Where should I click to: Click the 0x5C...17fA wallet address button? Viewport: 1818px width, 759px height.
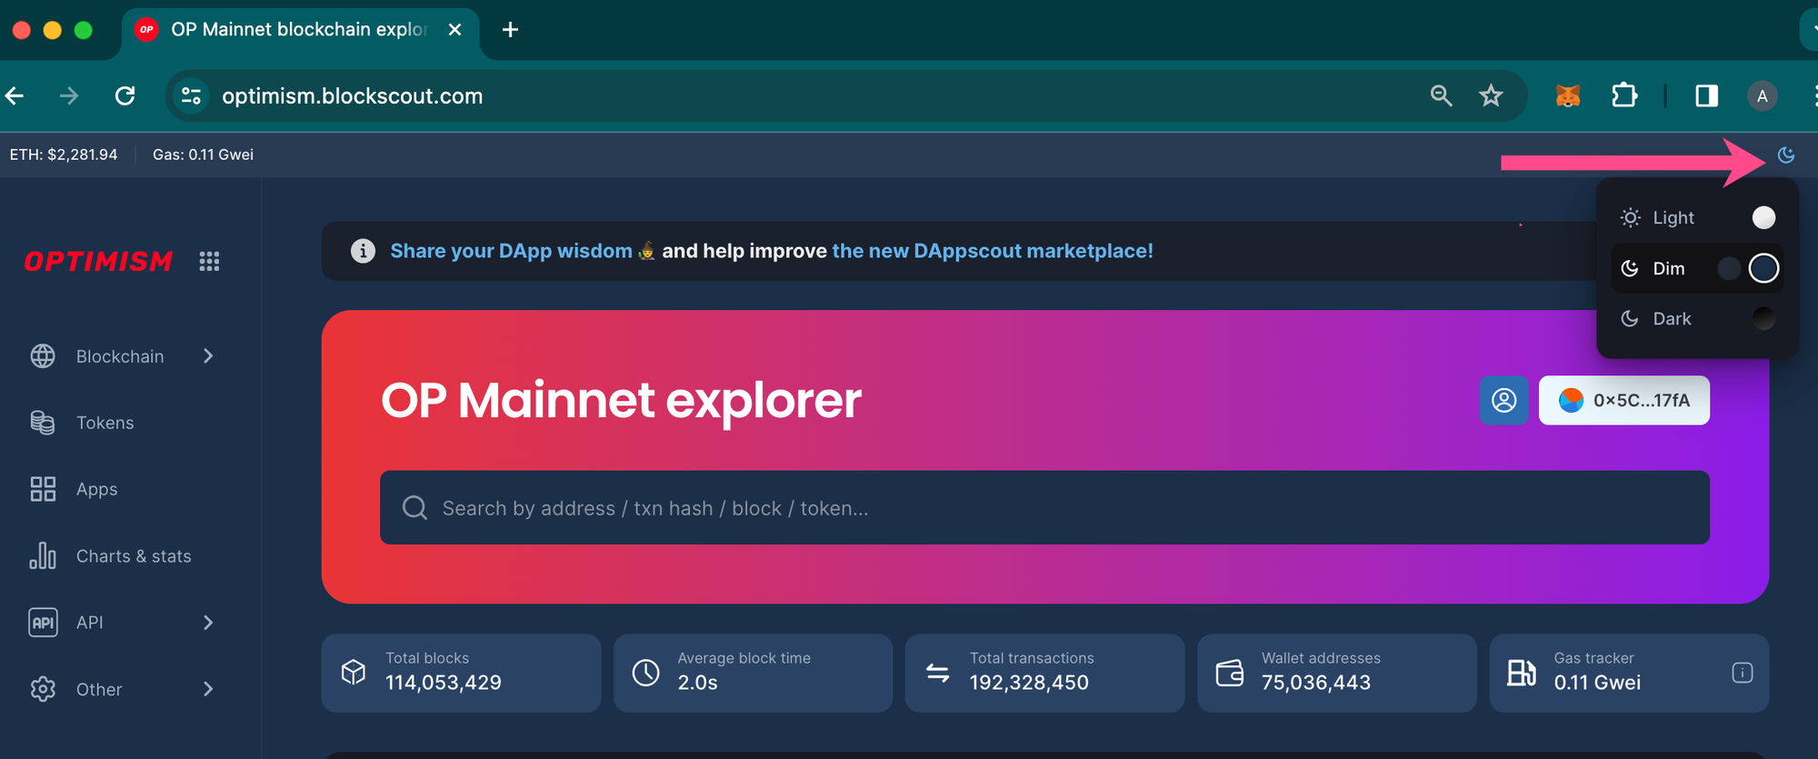pyautogui.click(x=1624, y=400)
